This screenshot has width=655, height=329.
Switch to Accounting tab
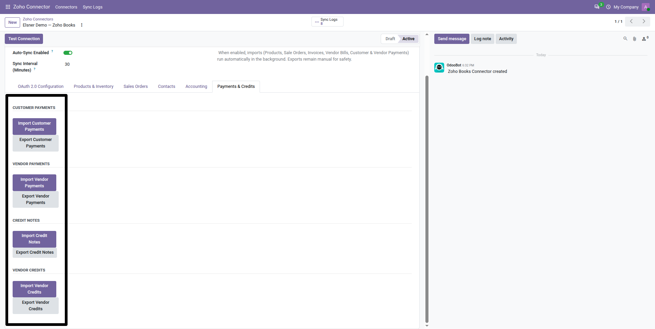click(196, 87)
